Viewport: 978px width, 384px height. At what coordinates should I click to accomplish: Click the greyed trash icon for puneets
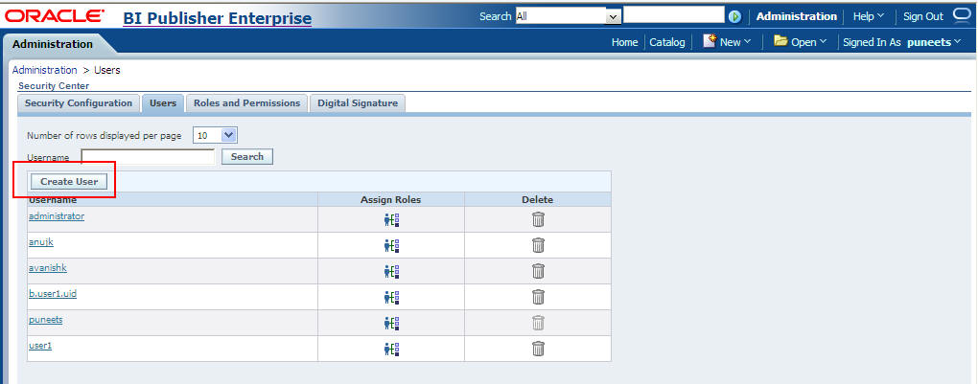point(538,323)
